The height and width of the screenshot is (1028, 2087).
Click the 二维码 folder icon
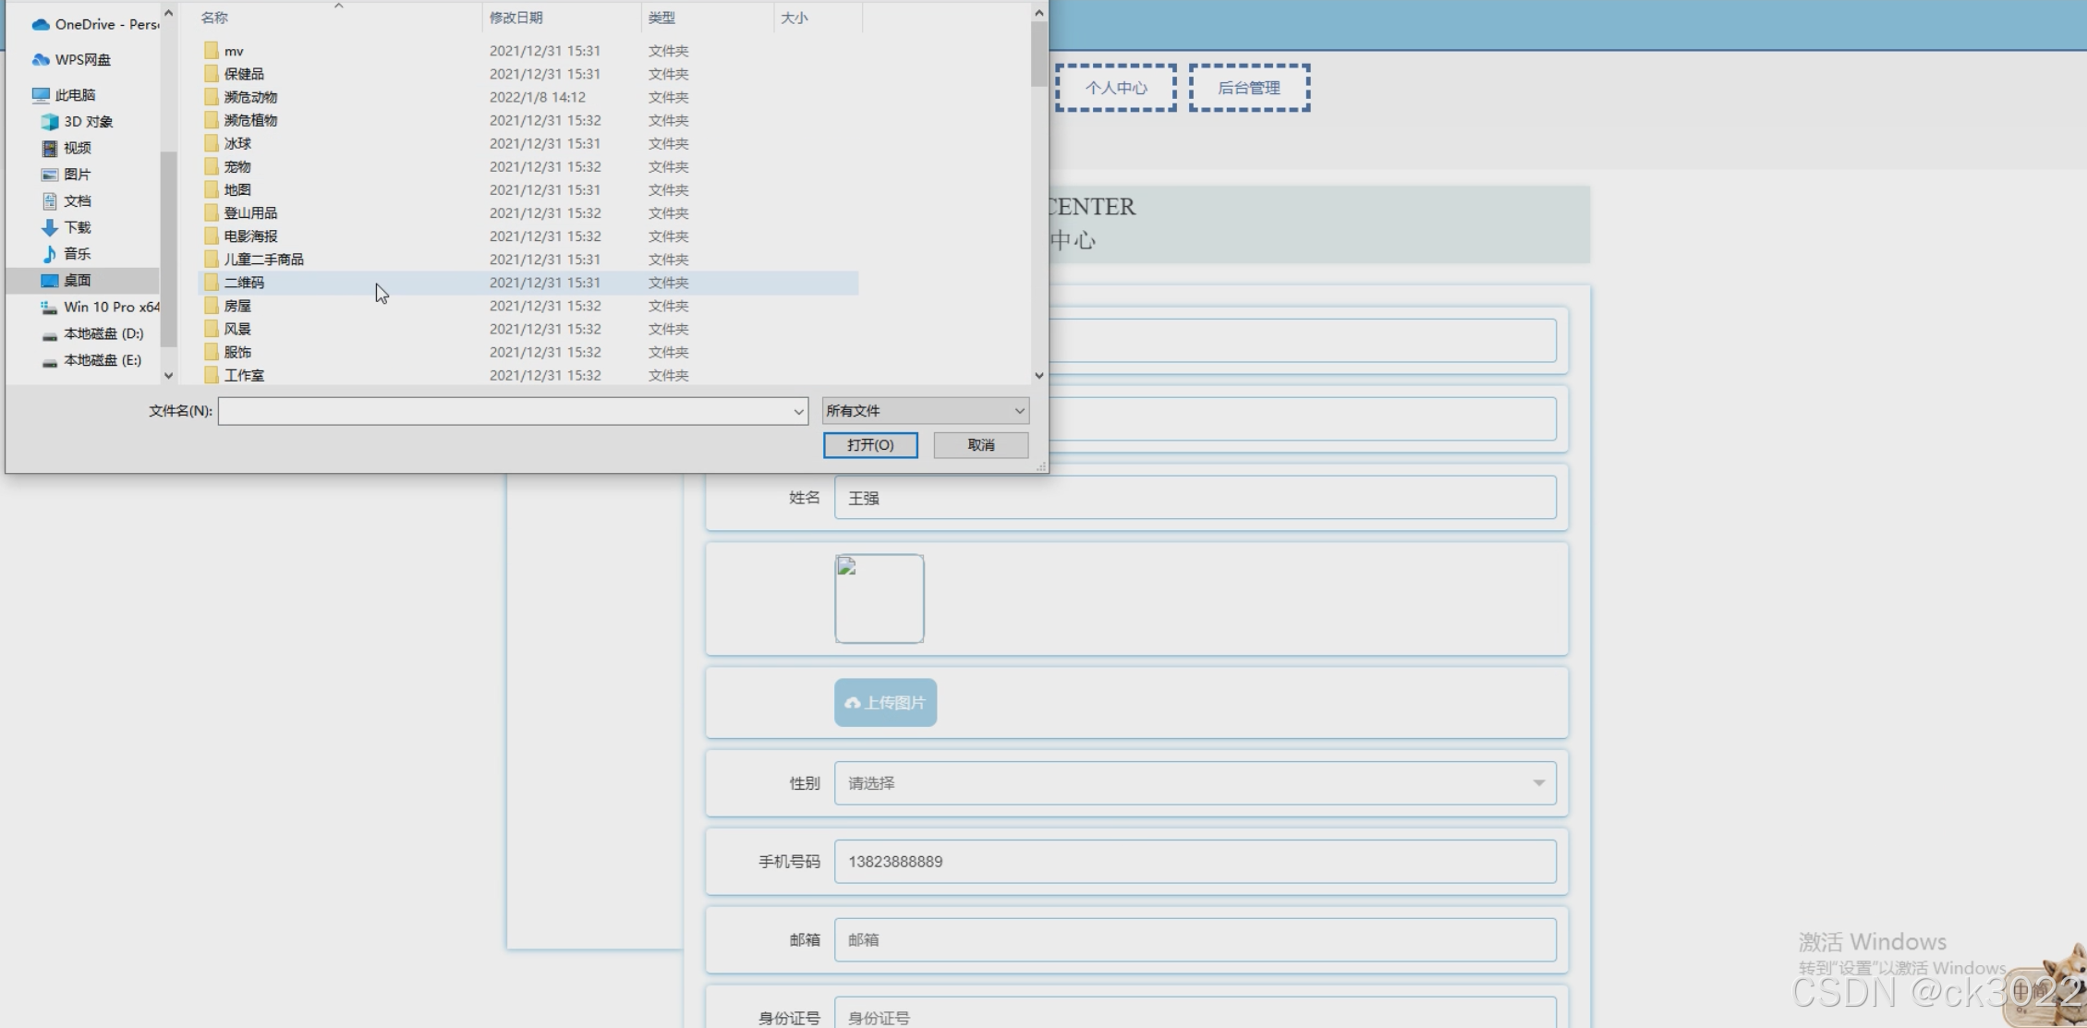pyautogui.click(x=212, y=283)
